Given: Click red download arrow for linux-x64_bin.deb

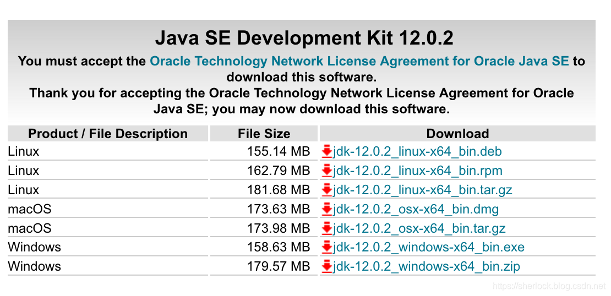Looking at the screenshot, I should coord(327,151).
